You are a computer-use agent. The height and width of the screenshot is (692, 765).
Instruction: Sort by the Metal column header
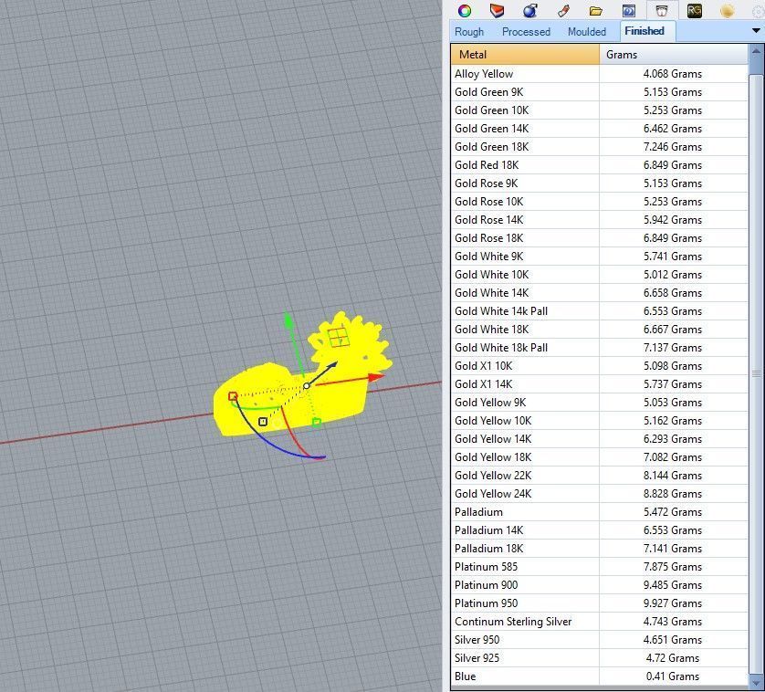525,55
